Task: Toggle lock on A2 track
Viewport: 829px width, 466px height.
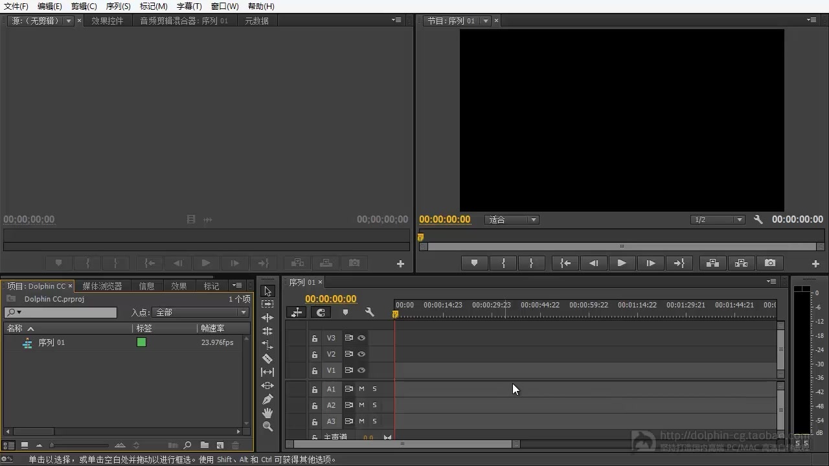Action: pos(315,405)
